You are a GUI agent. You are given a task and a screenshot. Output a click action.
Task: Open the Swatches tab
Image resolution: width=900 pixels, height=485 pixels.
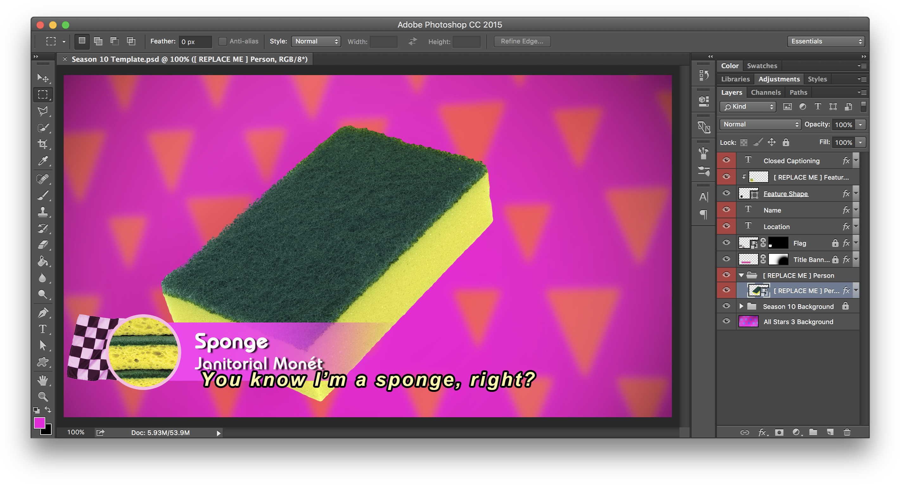762,66
